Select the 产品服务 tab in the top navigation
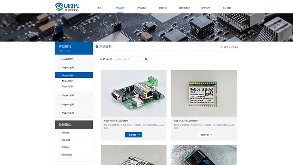 [x=120, y=8]
